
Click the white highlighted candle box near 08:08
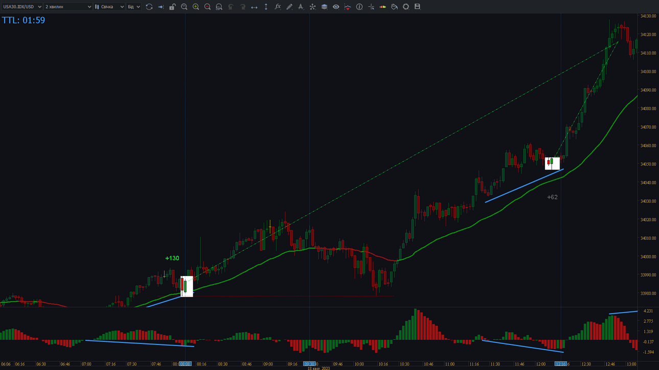(x=187, y=286)
